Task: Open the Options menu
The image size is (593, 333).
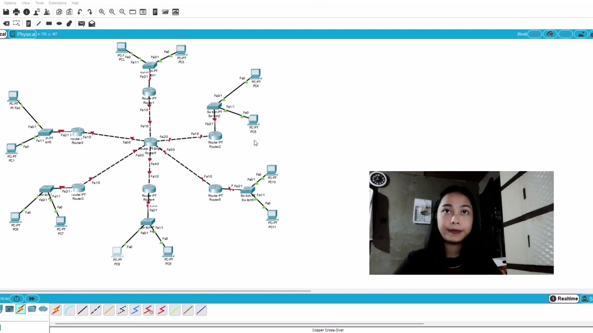Action: [10, 3]
